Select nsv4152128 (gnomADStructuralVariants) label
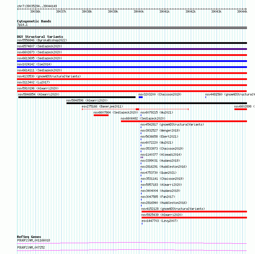The image size is (255, 254). [x=173, y=209]
